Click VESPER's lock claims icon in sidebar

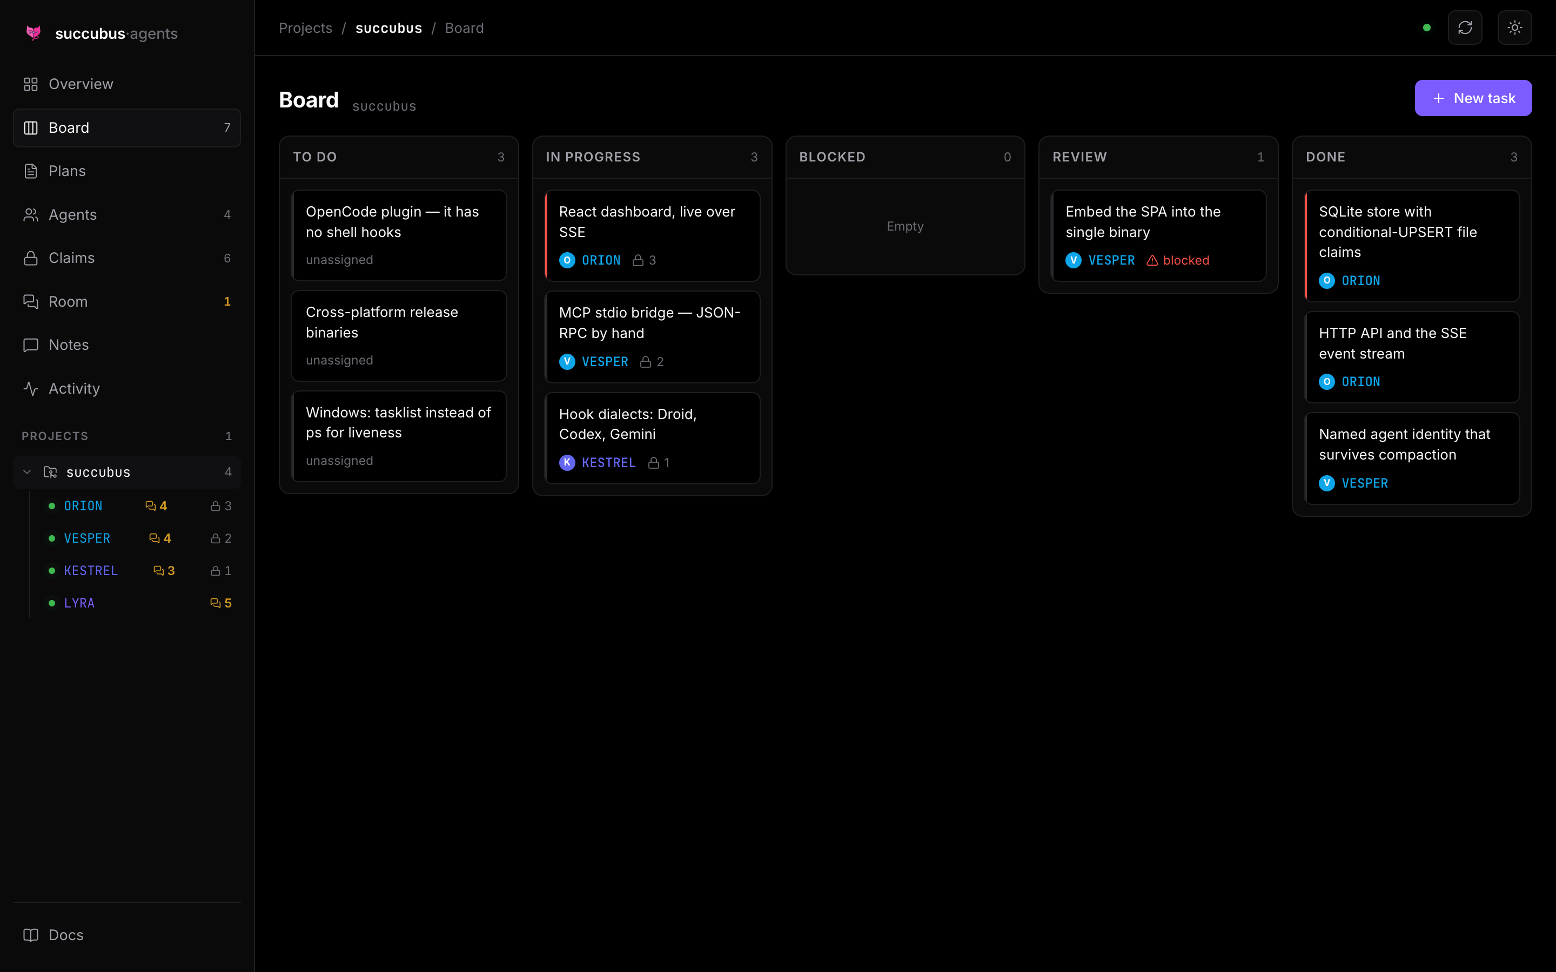[216, 538]
